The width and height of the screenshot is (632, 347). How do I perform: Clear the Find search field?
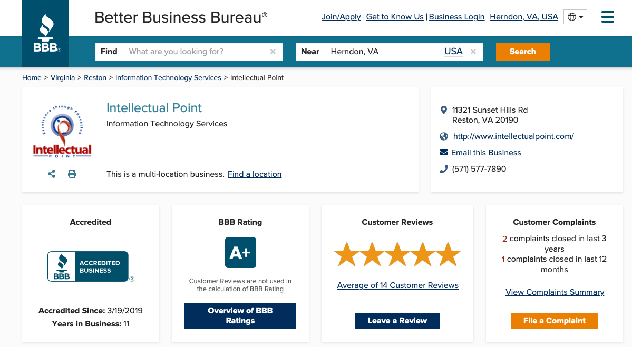tap(273, 52)
